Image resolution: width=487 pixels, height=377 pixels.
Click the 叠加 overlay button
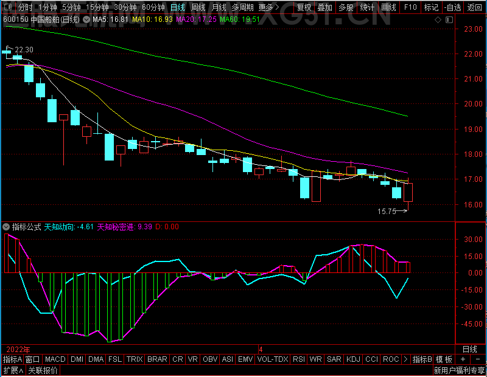coord(325,7)
